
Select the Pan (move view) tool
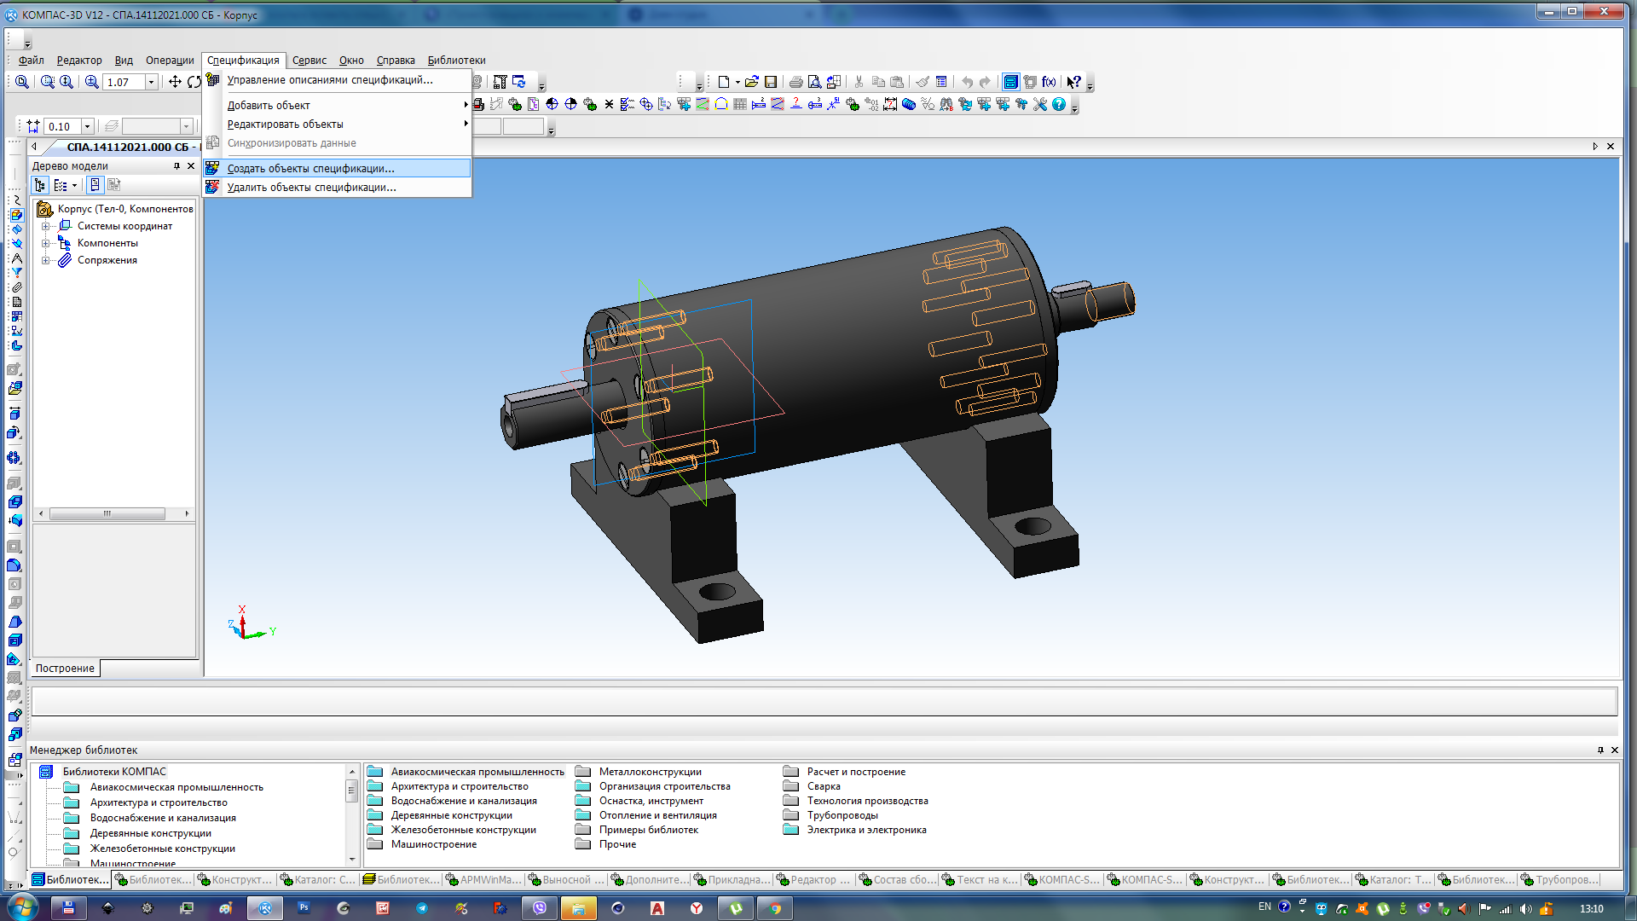pos(175,82)
